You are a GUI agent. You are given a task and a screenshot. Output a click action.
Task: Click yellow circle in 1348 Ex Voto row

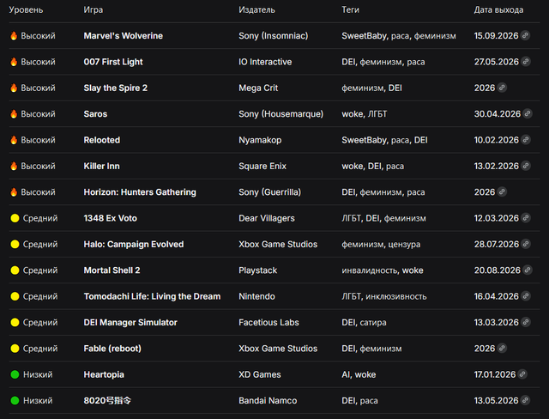tap(15, 218)
